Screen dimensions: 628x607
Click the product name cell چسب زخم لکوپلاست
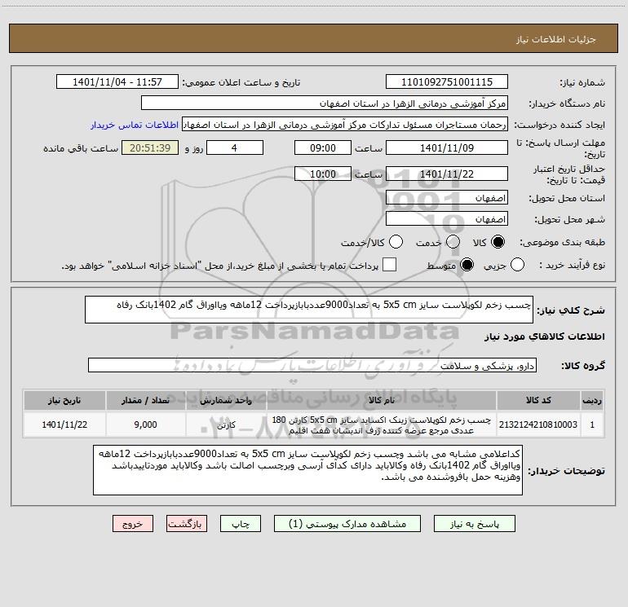[x=382, y=424]
